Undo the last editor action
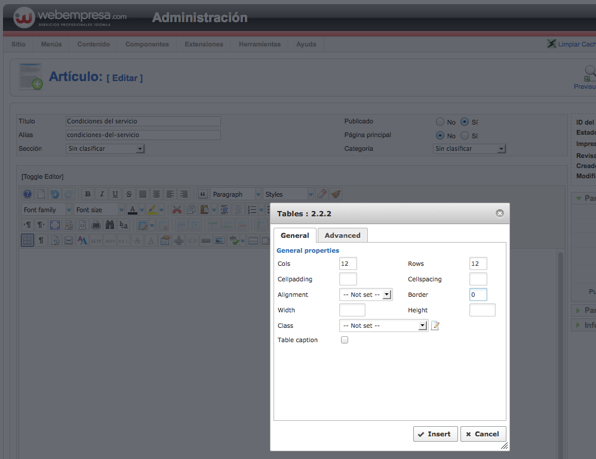Viewport: 596px width, 459px height. click(x=55, y=194)
